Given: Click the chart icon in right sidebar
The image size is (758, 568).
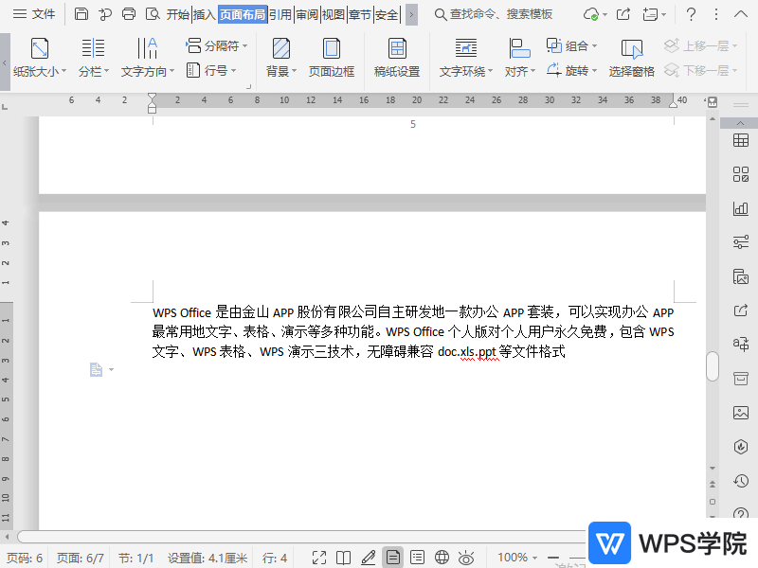Looking at the screenshot, I should [741, 207].
